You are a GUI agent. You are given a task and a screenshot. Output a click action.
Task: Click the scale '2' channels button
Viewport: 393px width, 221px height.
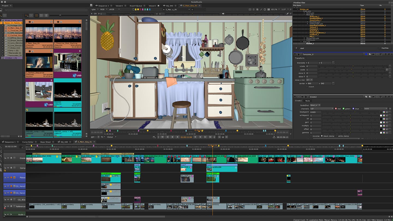387,70
